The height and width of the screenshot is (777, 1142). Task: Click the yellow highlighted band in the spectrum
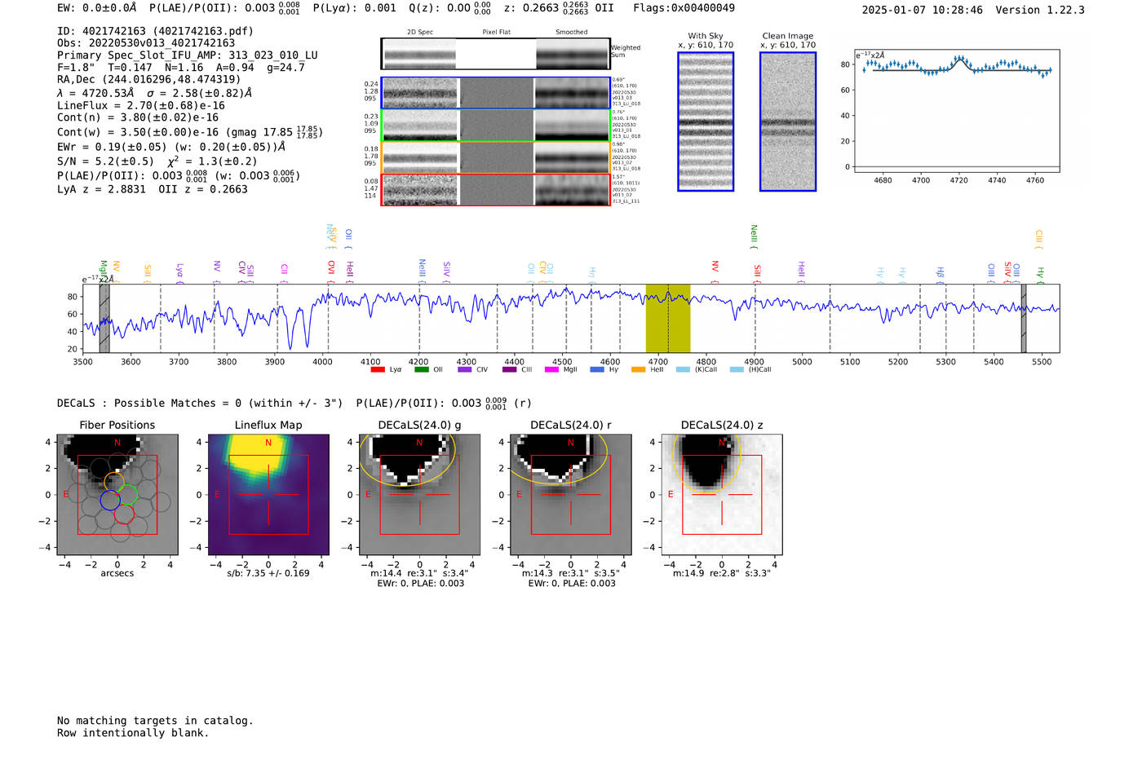(x=667, y=318)
